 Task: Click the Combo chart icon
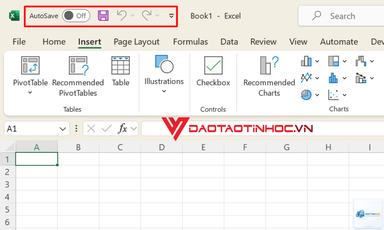tap(361, 78)
